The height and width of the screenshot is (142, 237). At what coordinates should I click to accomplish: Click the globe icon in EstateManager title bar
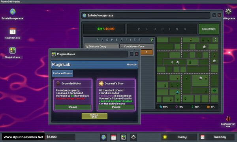(x=85, y=15)
